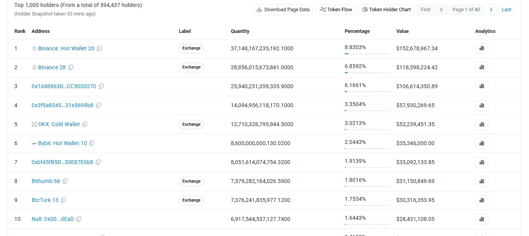Viewport: 529px width, 236px height.
Task: Go to next page arrow
Action: click(x=491, y=10)
